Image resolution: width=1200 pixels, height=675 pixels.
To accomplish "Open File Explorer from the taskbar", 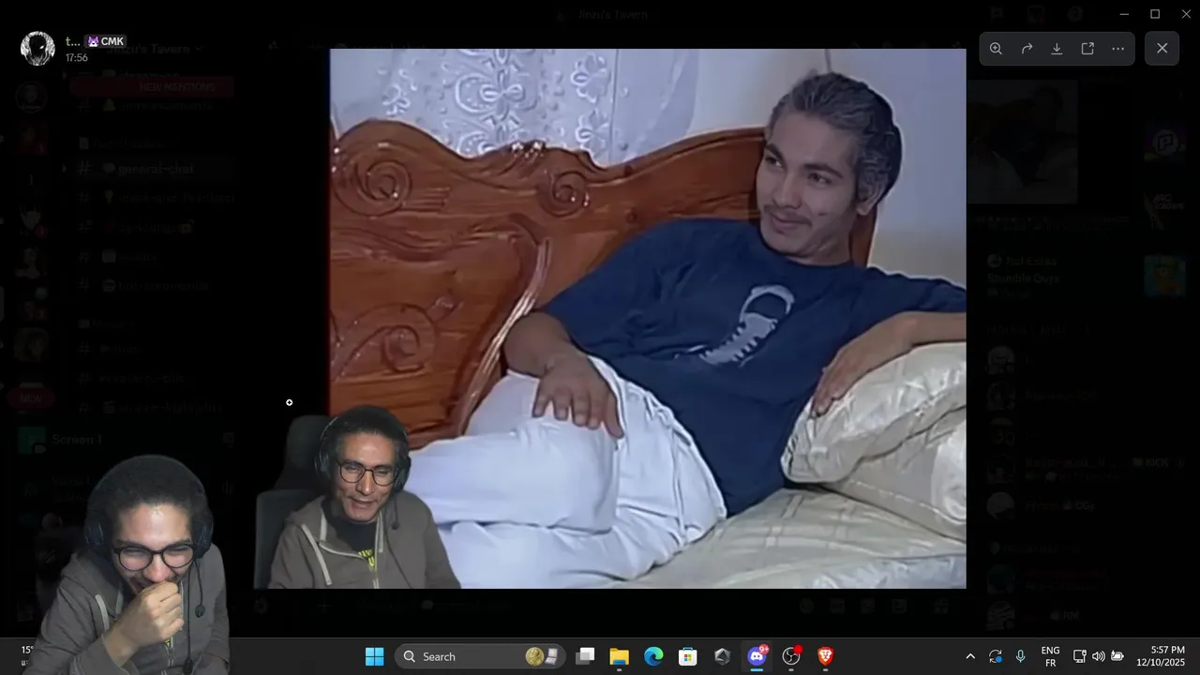I will [619, 656].
